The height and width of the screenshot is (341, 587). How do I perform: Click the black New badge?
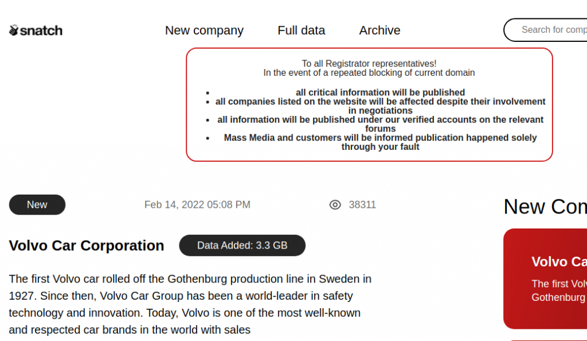coord(37,205)
